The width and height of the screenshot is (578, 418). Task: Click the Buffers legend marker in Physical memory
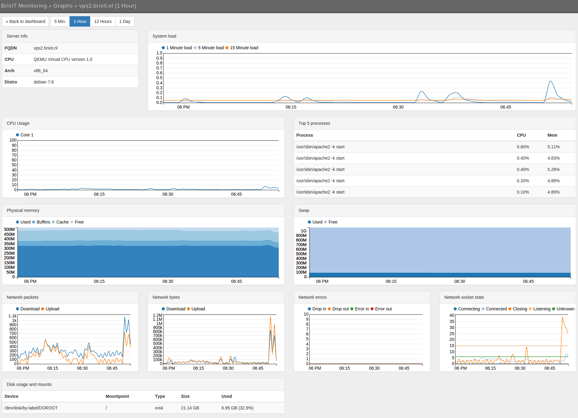click(34, 222)
